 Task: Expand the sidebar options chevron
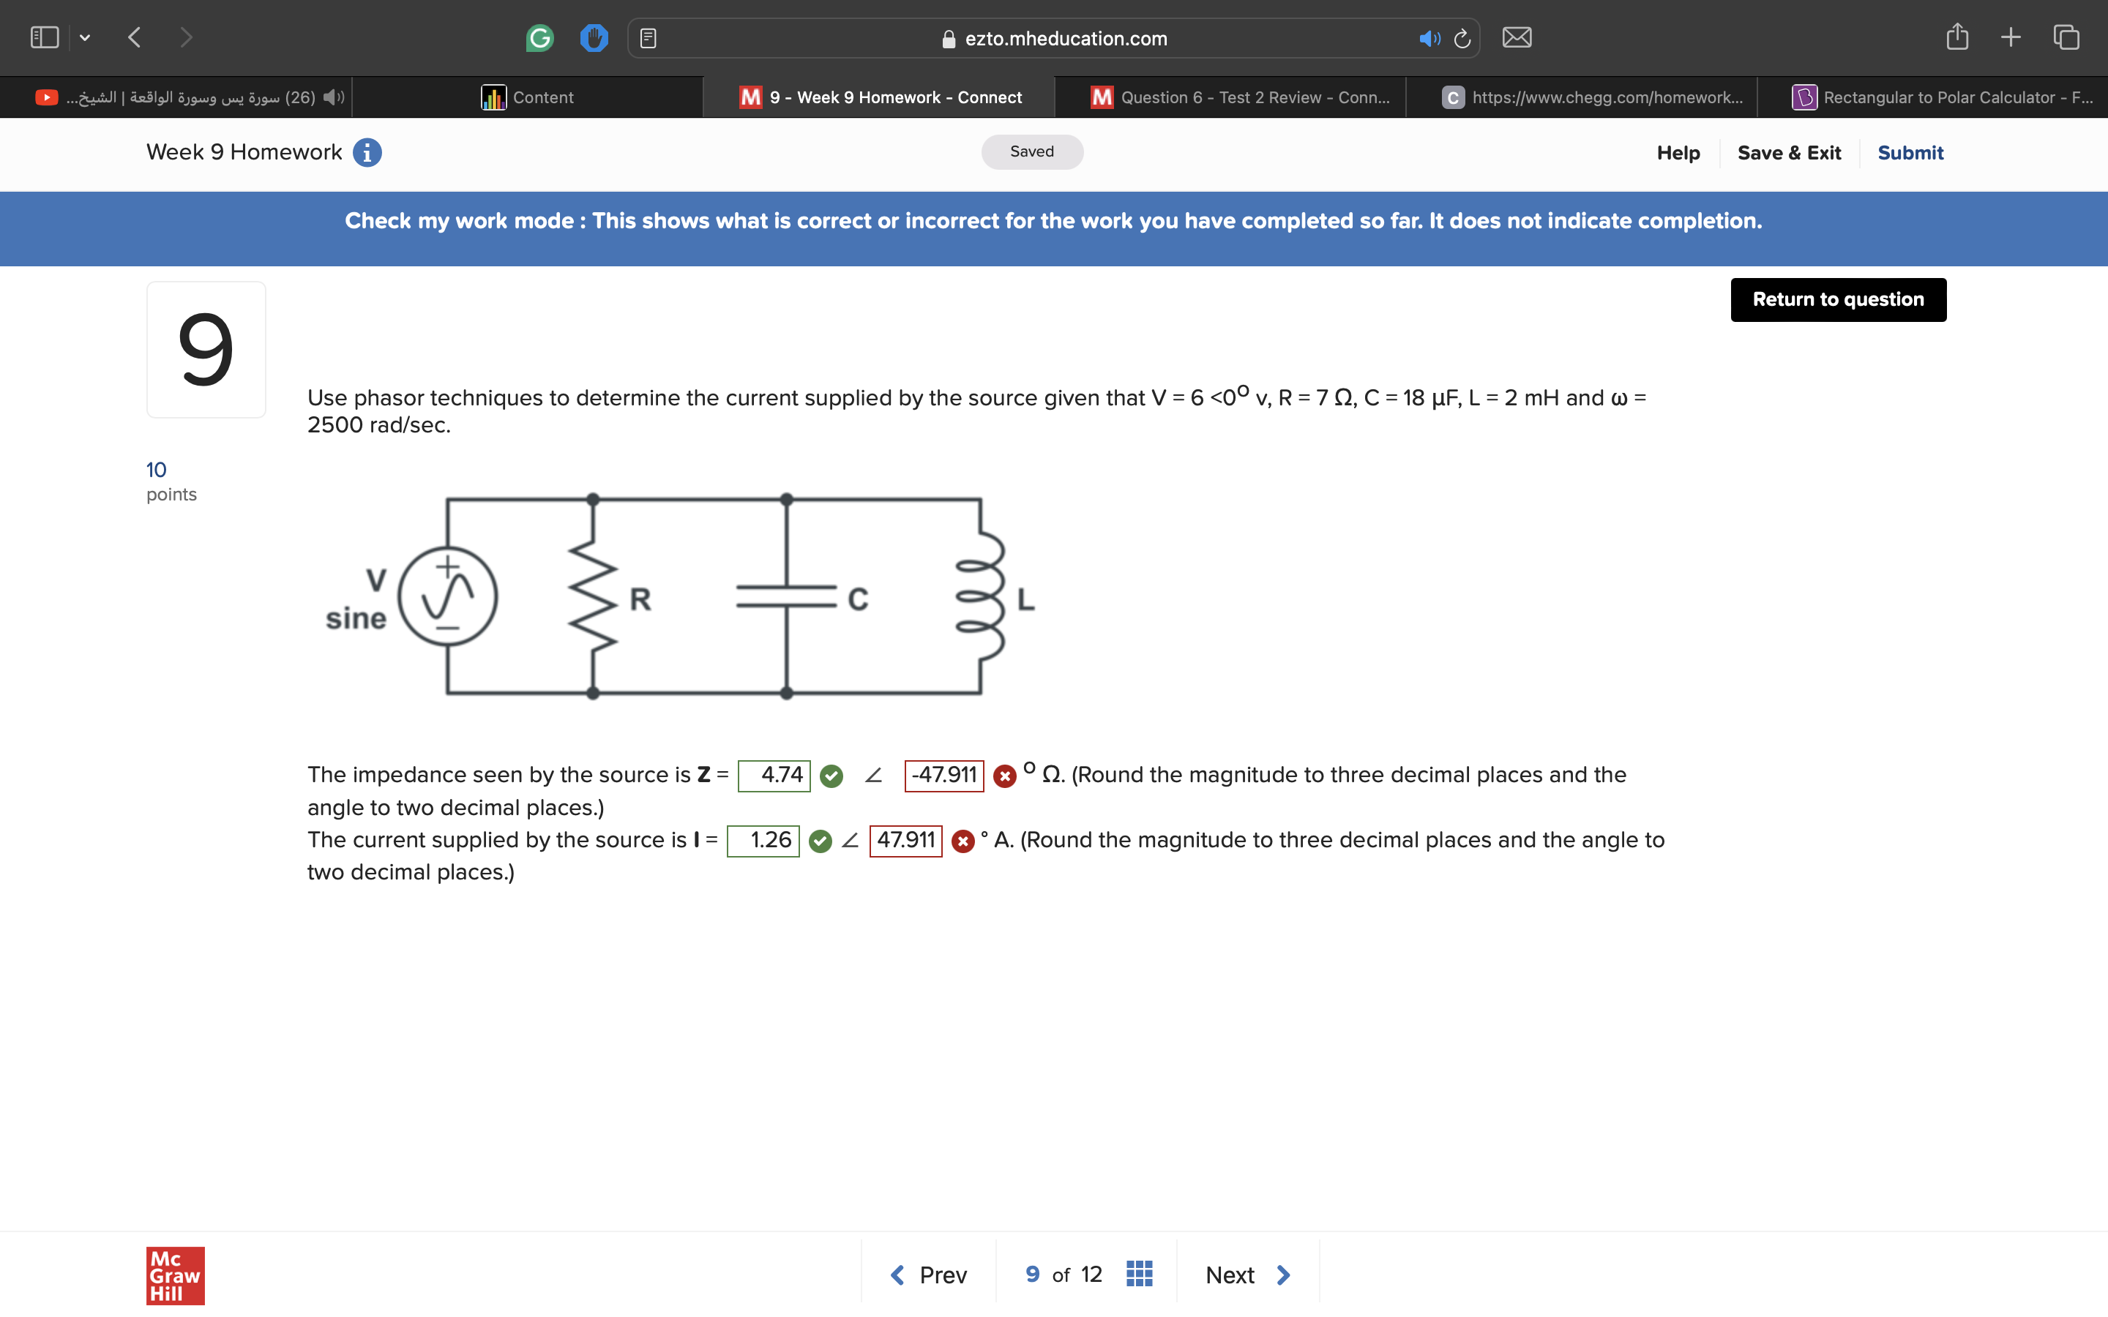point(86,37)
